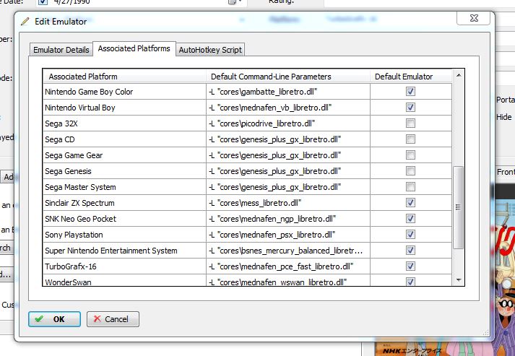Image resolution: width=515 pixels, height=356 pixels.
Task: Select the Sega Master System platform cell
Action: [x=124, y=187]
